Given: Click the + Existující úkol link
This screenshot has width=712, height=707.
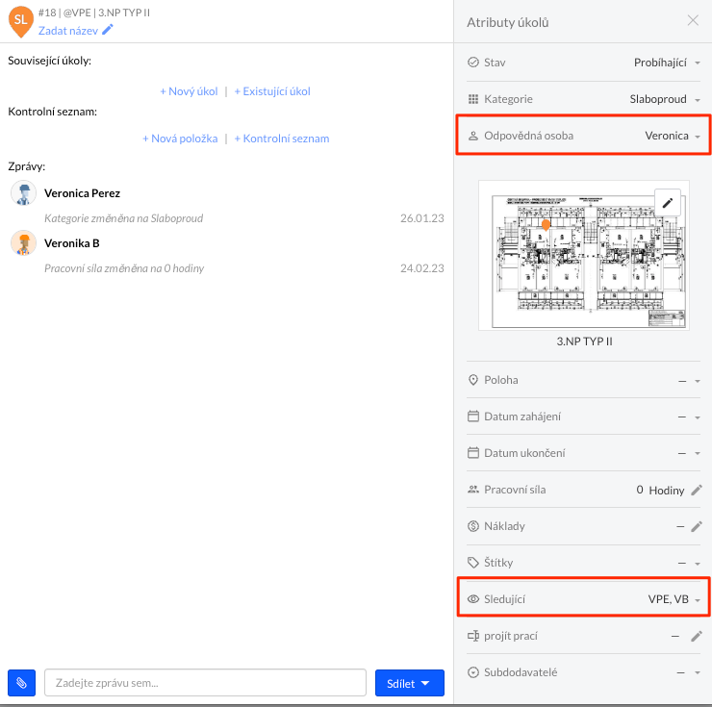Looking at the screenshot, I should pyautogui.click(x=272, y=91).
